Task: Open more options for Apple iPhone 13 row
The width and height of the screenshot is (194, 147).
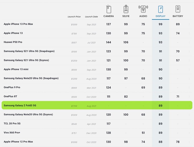Action: click(x=189, y=33)
